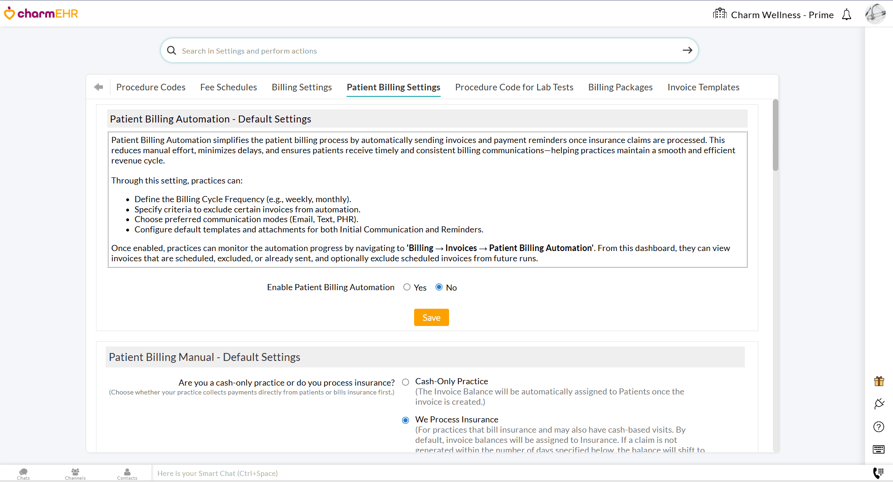The height and width of the screenshot is (482, 893).
Task: Open the Chats panel
Action: coord(23,473)
